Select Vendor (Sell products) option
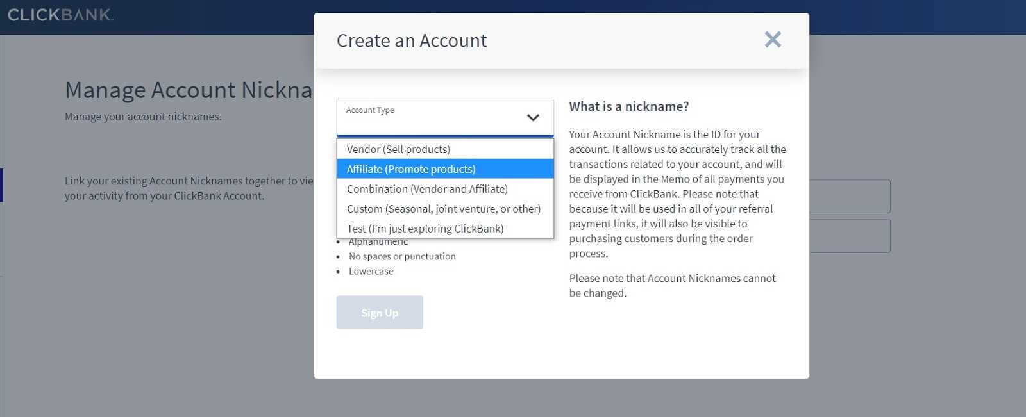The width and height of the screenshot is (1026, 417). [445, 149]
